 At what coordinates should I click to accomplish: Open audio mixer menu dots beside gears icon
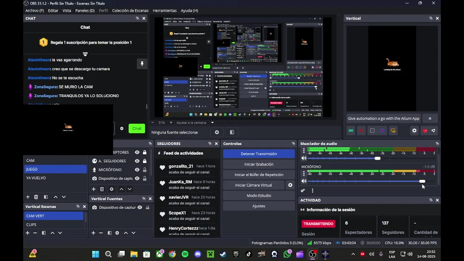[x=312, y=190]
